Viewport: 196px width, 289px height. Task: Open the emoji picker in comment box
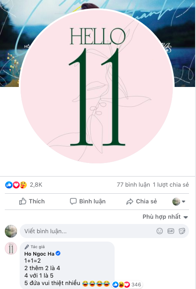[160, 231]
